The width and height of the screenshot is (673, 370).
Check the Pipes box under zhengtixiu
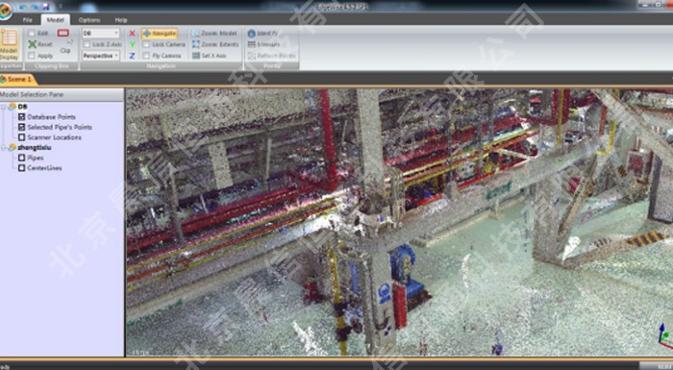click(21, 158)
